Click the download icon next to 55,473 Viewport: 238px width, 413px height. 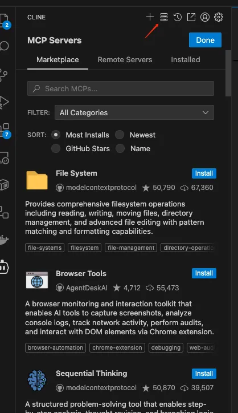coord(150,288)
